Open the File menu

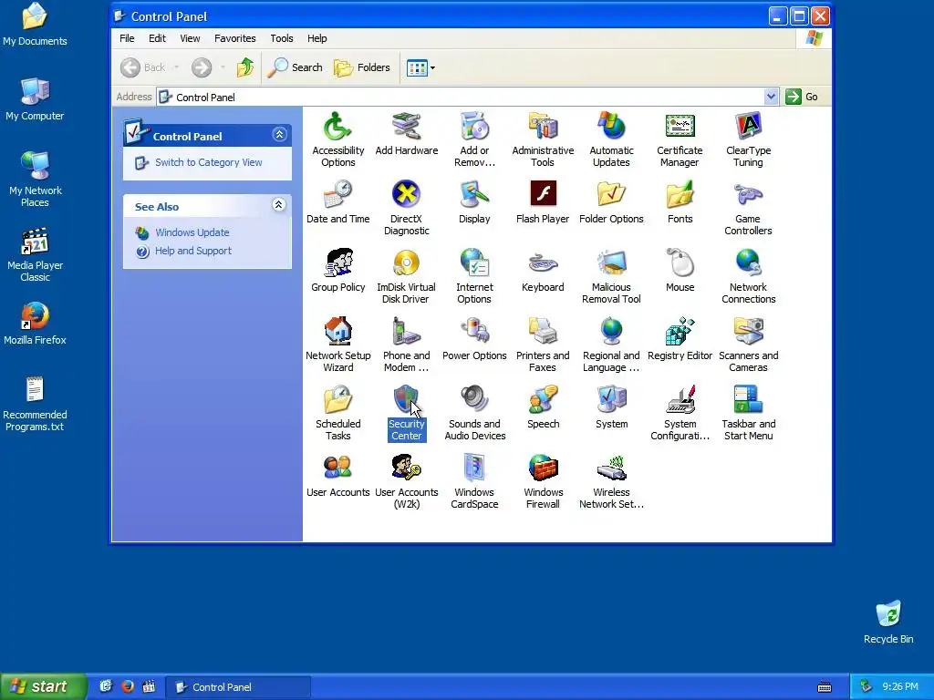(127, 38)
